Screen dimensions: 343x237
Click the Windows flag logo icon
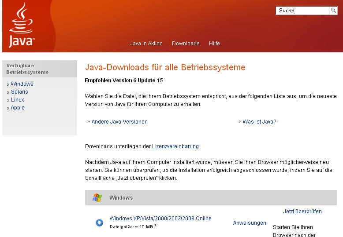point(97,198)
